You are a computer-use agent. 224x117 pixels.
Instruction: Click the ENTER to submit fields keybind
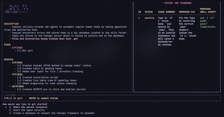tap(43, 98)
